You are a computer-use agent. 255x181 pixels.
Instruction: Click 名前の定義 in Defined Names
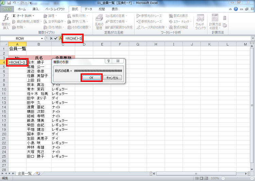click(116, 16)
